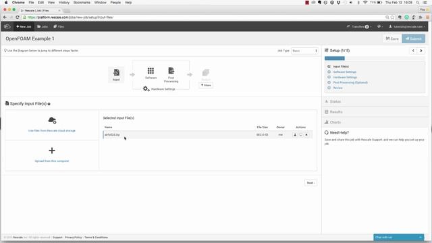
Task: Open macOS Spotlight search
Action: coord(418,3)
